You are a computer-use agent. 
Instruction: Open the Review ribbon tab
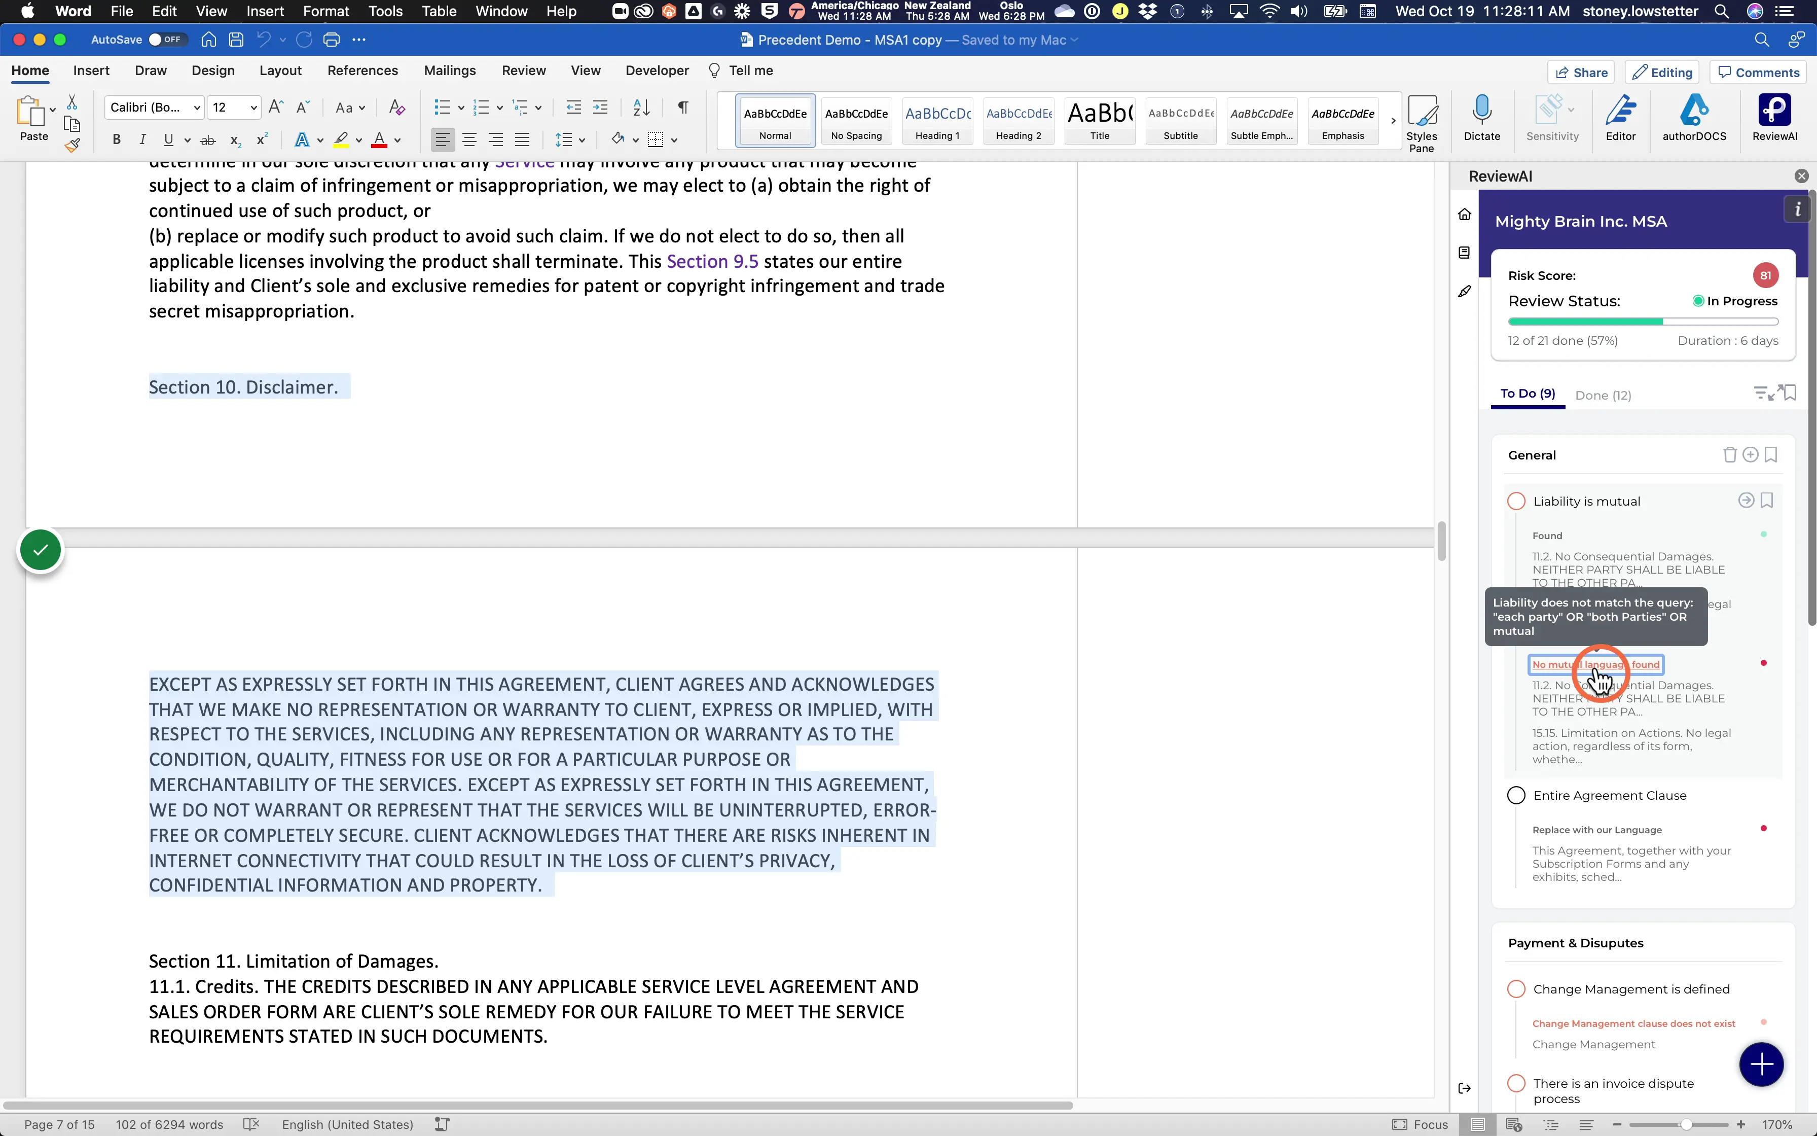523,70
